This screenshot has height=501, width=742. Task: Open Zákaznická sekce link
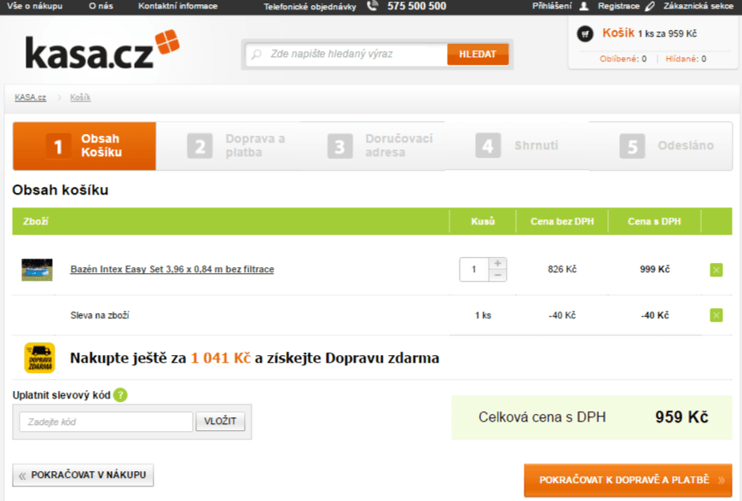(x=698, y=6)
